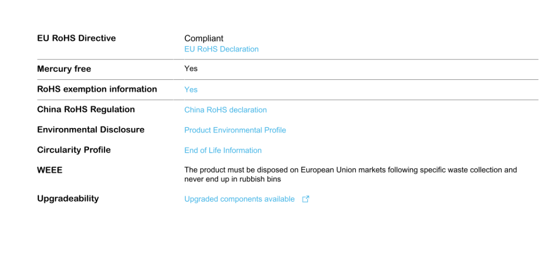Select the Upgradeability label
This screenshot has height=256, width=550.
(68, 199)
